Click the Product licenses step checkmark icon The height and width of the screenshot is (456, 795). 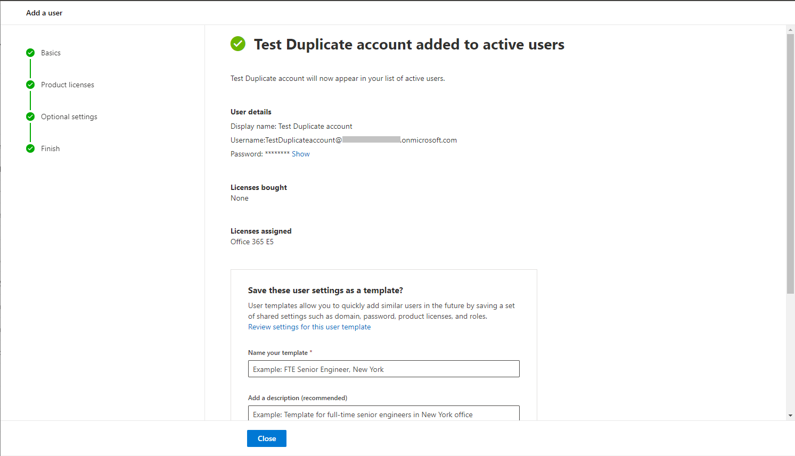(x=30, y=85)
